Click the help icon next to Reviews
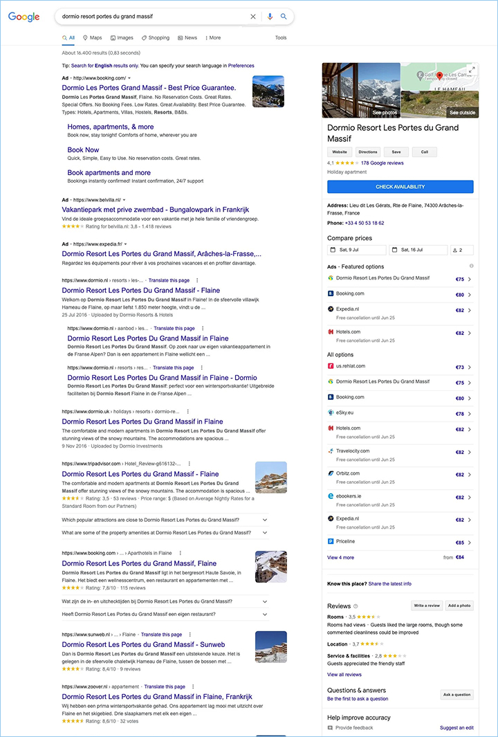The height and width of the screenshot is (737, 498). (356, 606)
